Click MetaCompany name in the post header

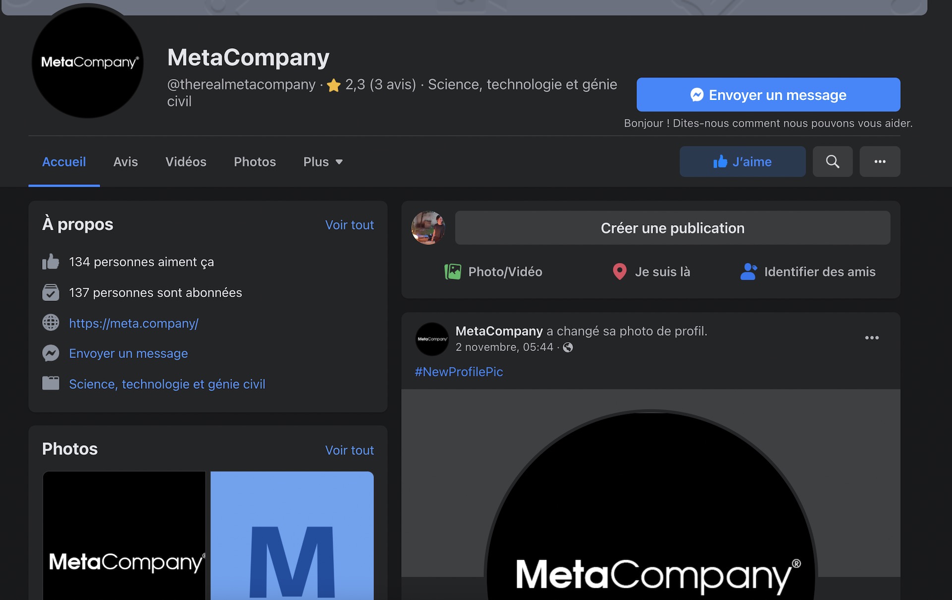(499, 331)
